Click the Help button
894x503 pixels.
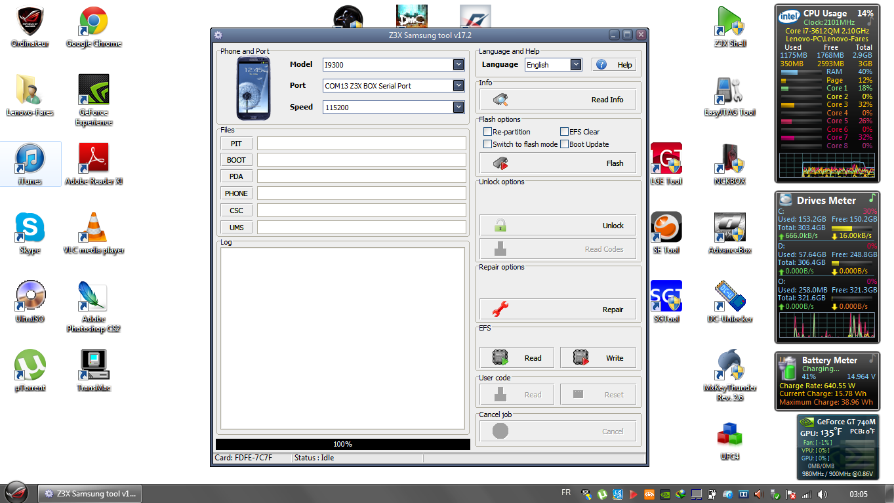614,64
